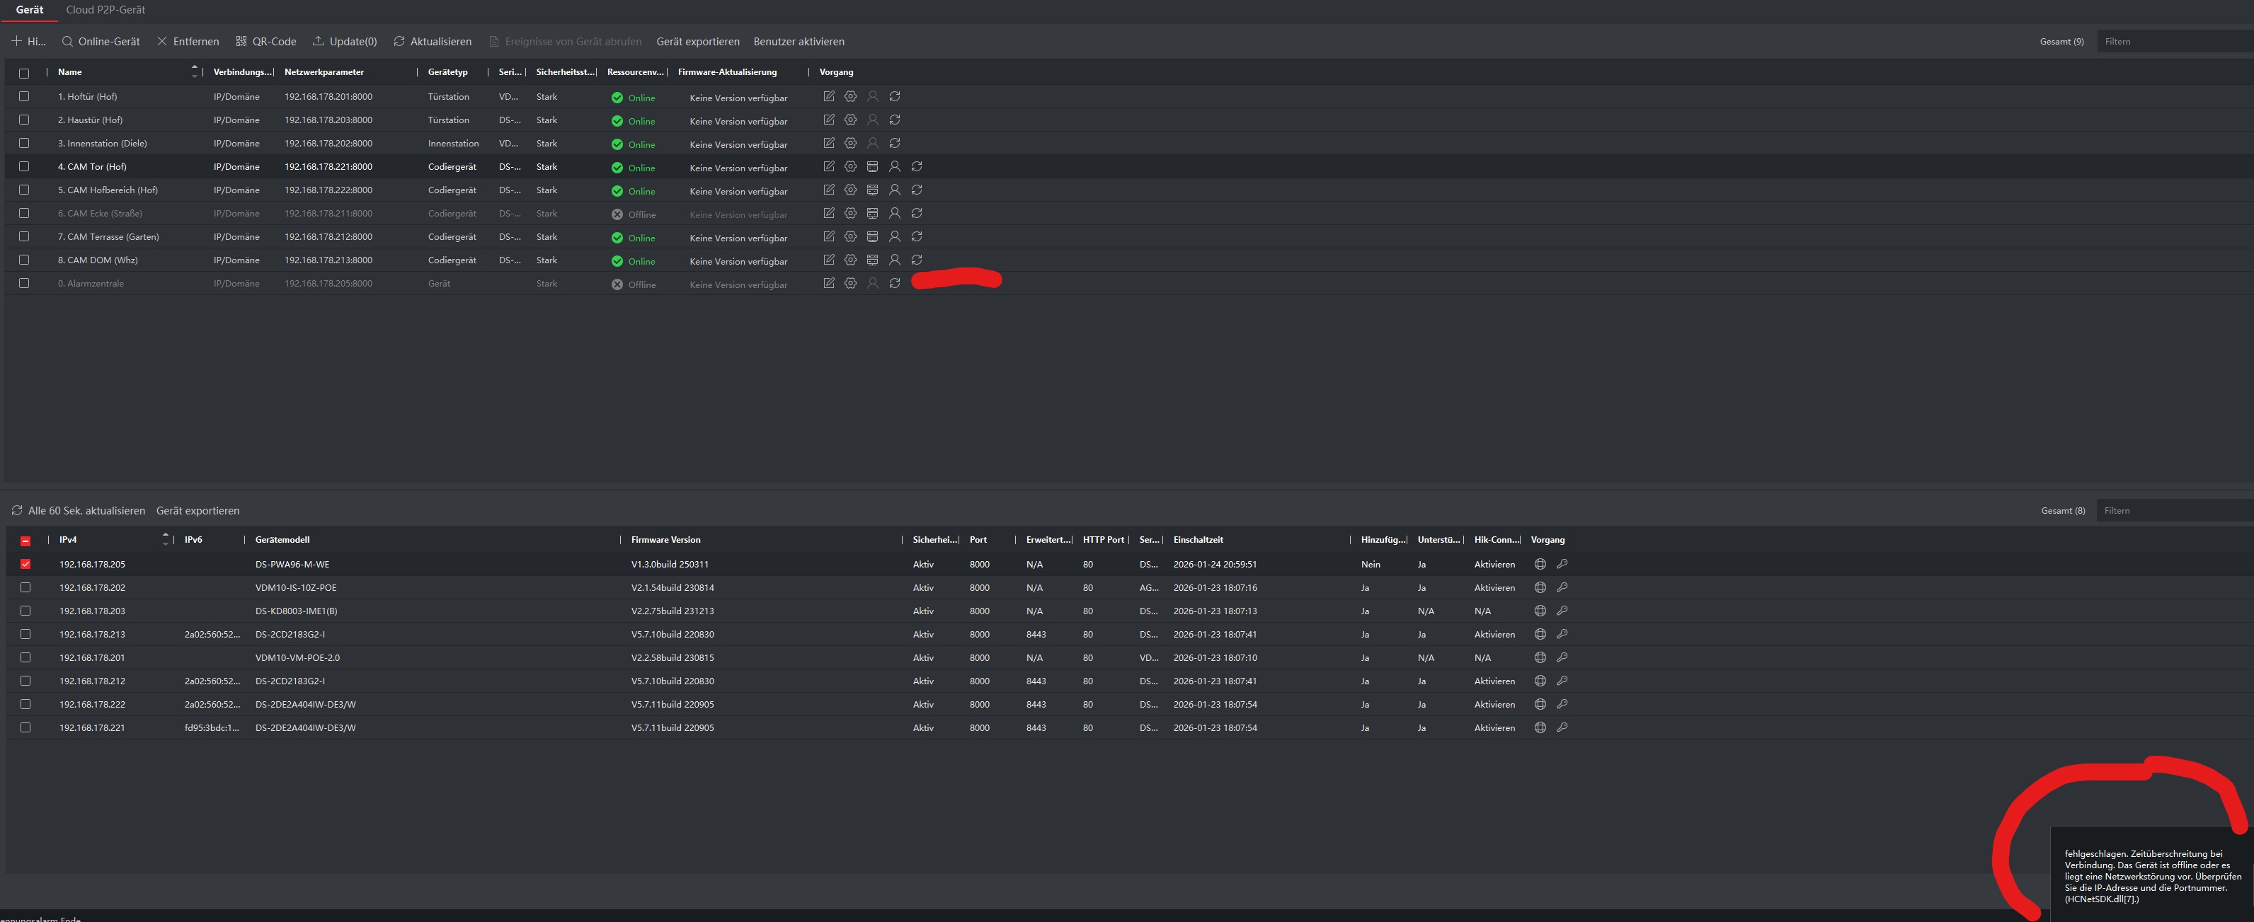The width and height of the screenshot is (2254, 922).
Task: Refresh the 0. Alarmzentrale device row
Action: [894, 284]
